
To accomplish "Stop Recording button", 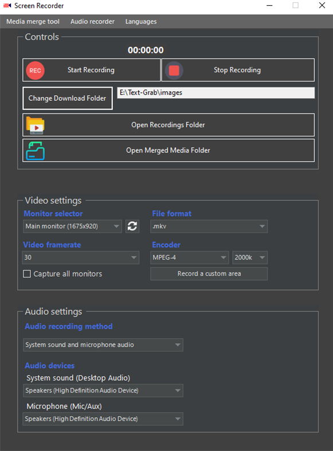I will coord(238,70).
